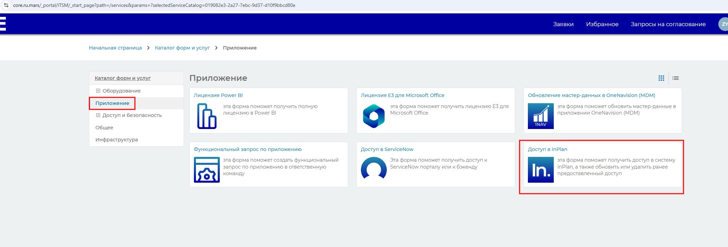Open the Доступ в InPlan form link
The image size is (728, 247).
point(547,149)
